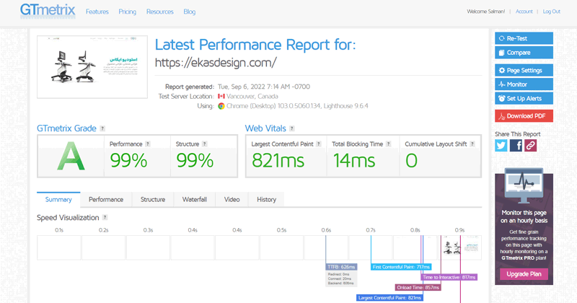Viewport: 577px width, 303px height.
Task: Click the Monitor button
Action: point(524,84)
